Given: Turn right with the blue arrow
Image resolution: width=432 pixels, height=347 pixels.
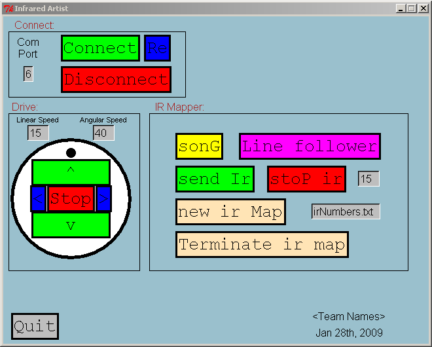Looking at the screenshot, I should (103, 198).
